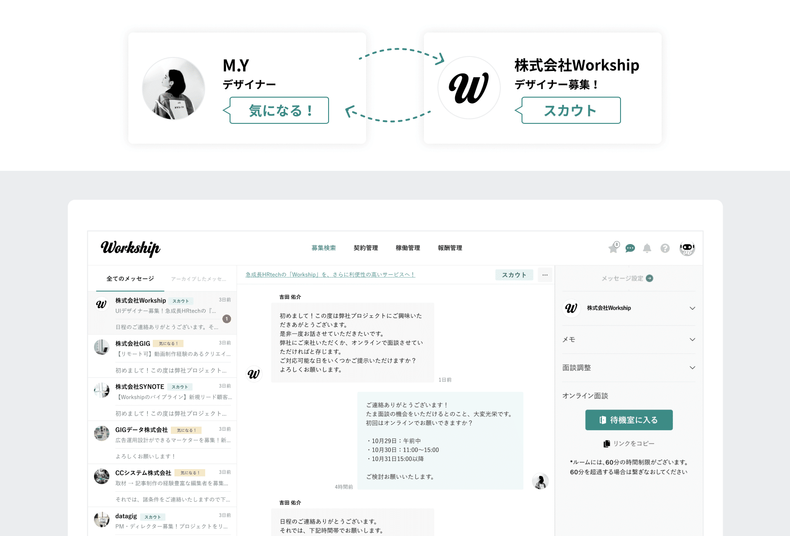Click the message listing 10月29日 dates
Screen dimensions: 790x536
pyautogui.click(x=440, y=441)
